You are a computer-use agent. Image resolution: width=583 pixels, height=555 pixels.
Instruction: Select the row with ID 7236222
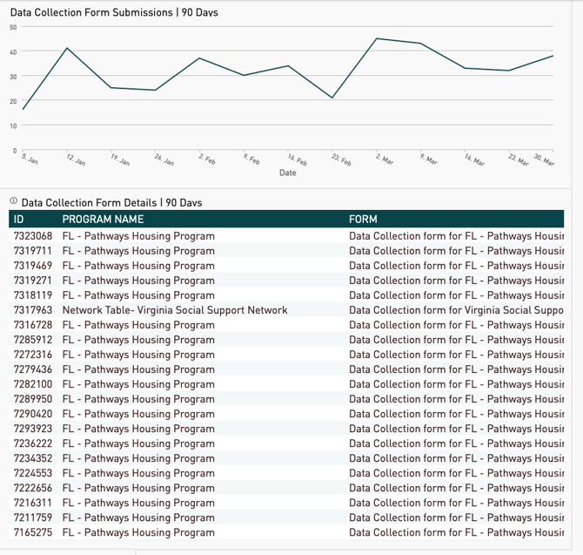coord(33,443)
